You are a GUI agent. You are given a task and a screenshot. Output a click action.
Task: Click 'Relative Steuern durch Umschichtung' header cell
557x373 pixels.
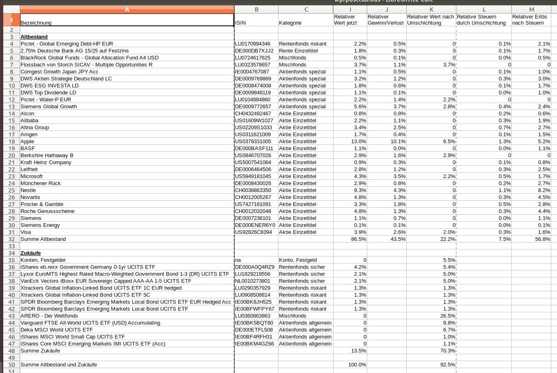pos(484,20)
